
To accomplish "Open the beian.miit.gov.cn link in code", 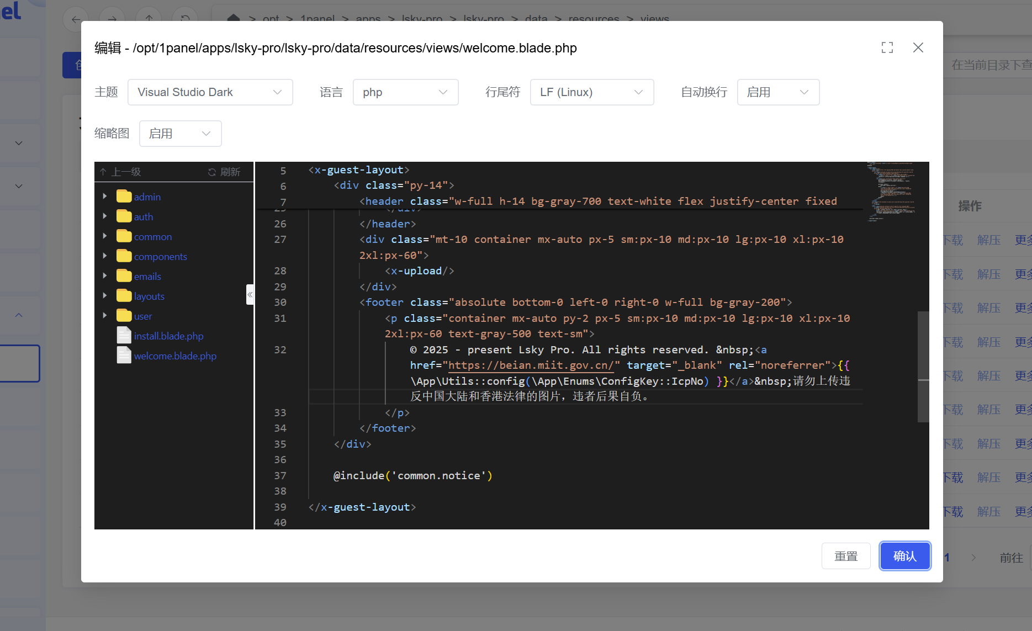I will 531,365.
